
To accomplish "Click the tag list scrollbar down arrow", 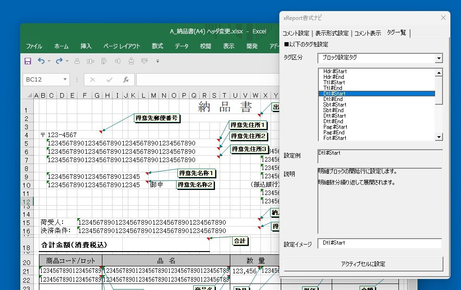I will (439, 137).
